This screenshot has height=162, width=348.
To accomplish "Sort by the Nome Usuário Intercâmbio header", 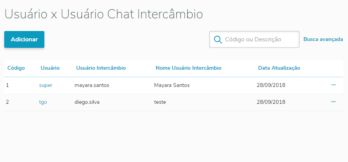I will click(189, 68).
